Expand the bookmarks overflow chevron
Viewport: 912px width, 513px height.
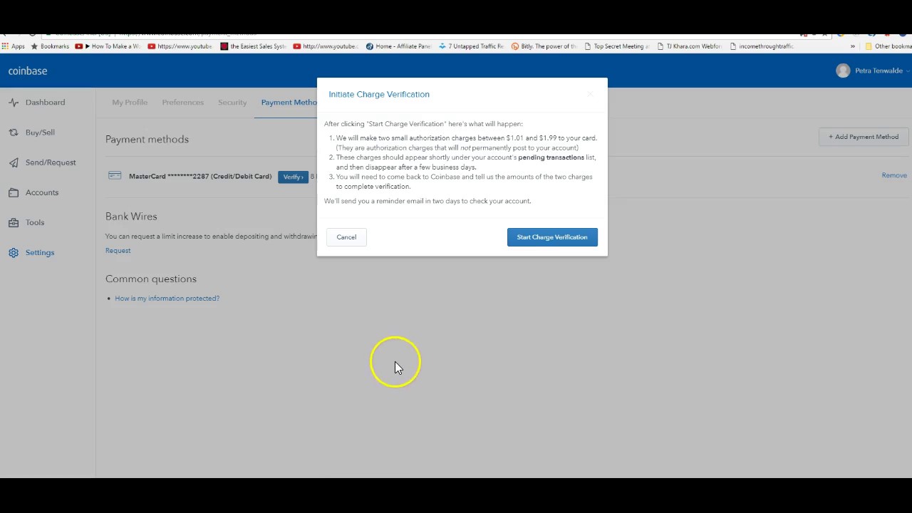click(852, 46)
